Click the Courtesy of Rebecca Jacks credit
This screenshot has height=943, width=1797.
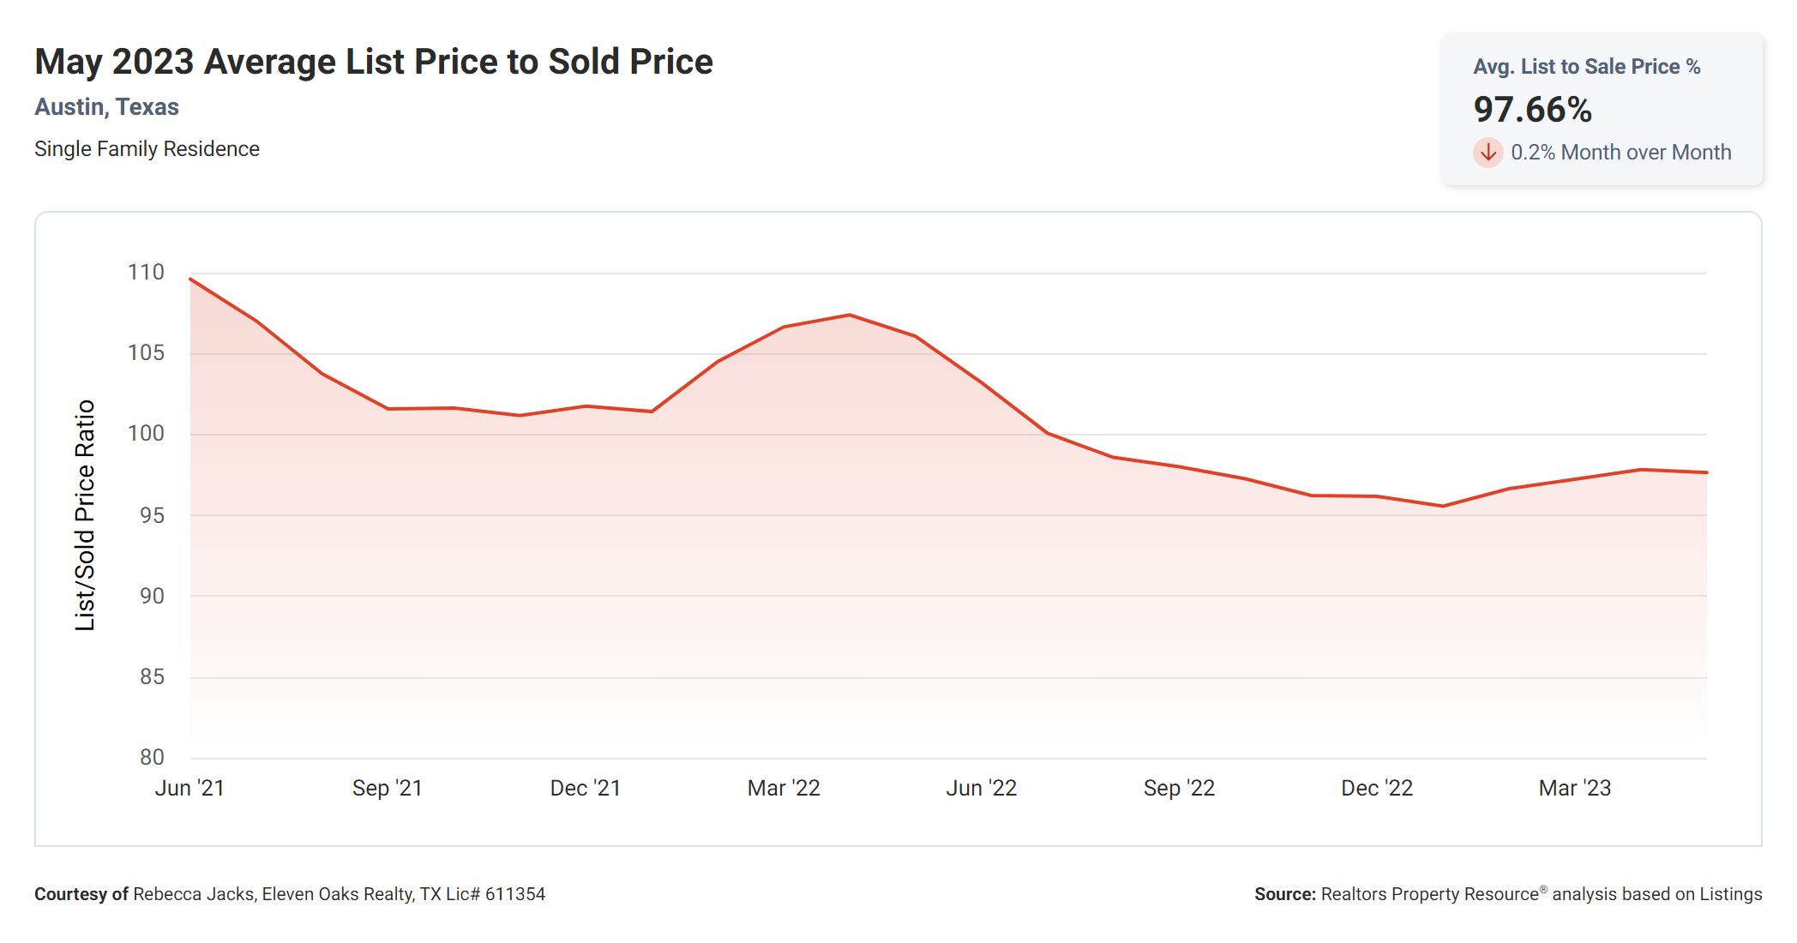point(290,894)
